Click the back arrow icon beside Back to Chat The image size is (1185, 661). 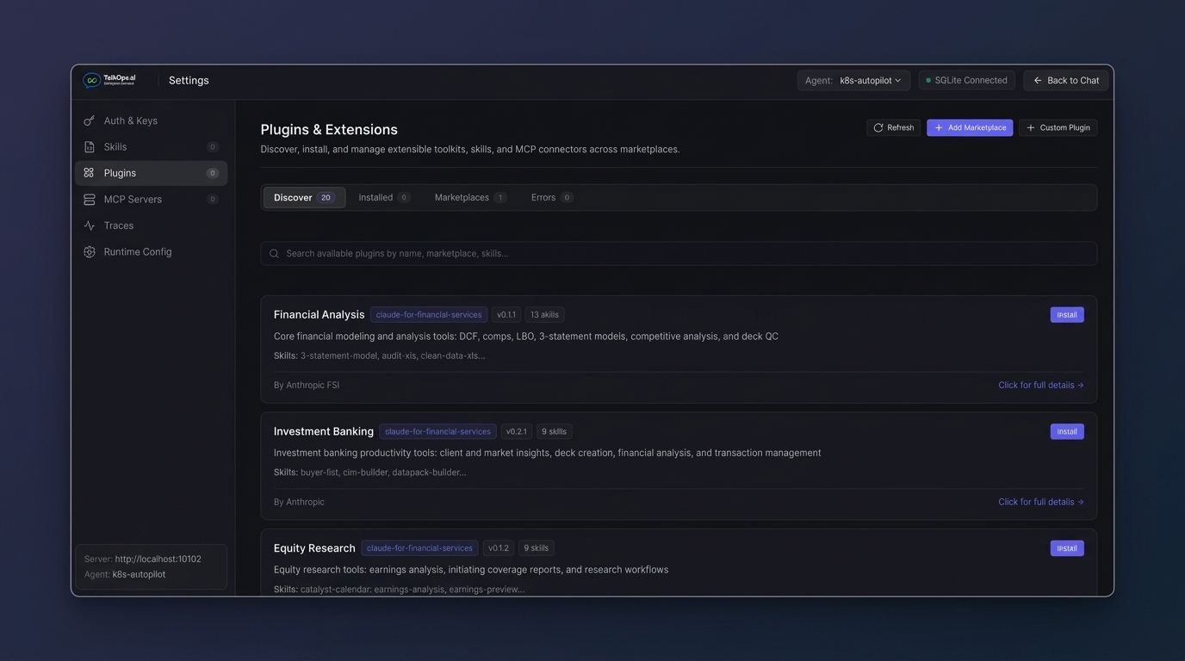[x=1038, y=80]
